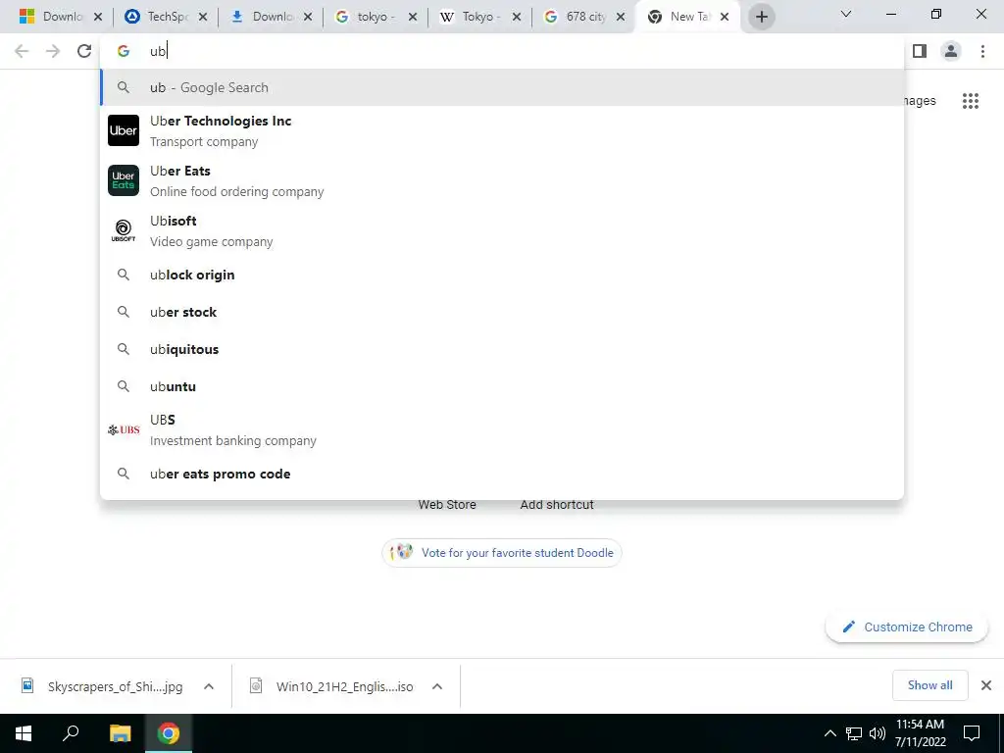Choose the 'ubuntu' suggestion

pos(502,386)
